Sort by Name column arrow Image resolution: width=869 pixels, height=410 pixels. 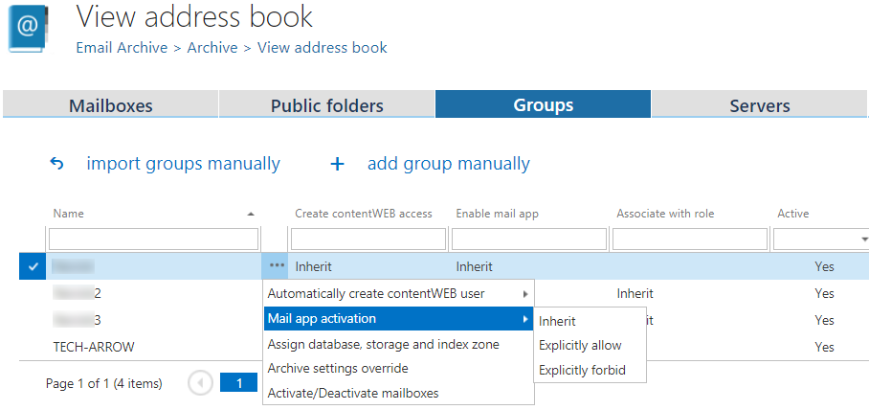coord(251,214)
